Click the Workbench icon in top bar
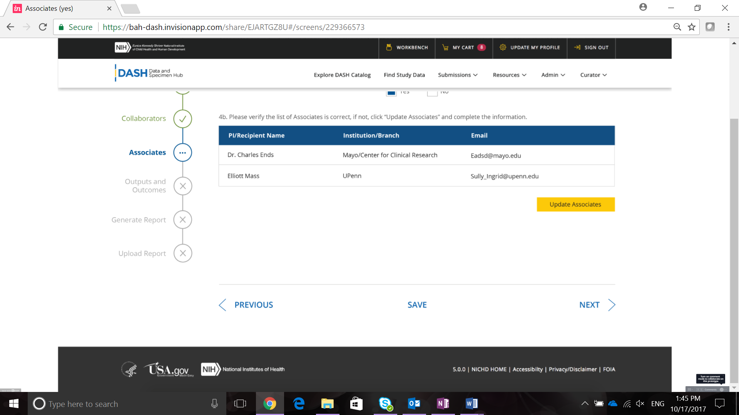 pyautogui.click(x=389, y=47)
